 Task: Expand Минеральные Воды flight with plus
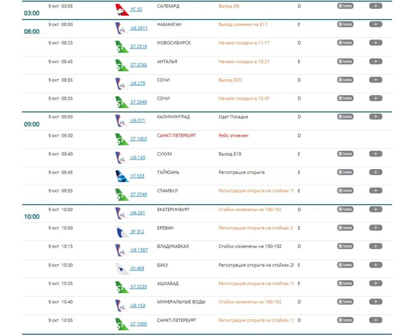376,302
